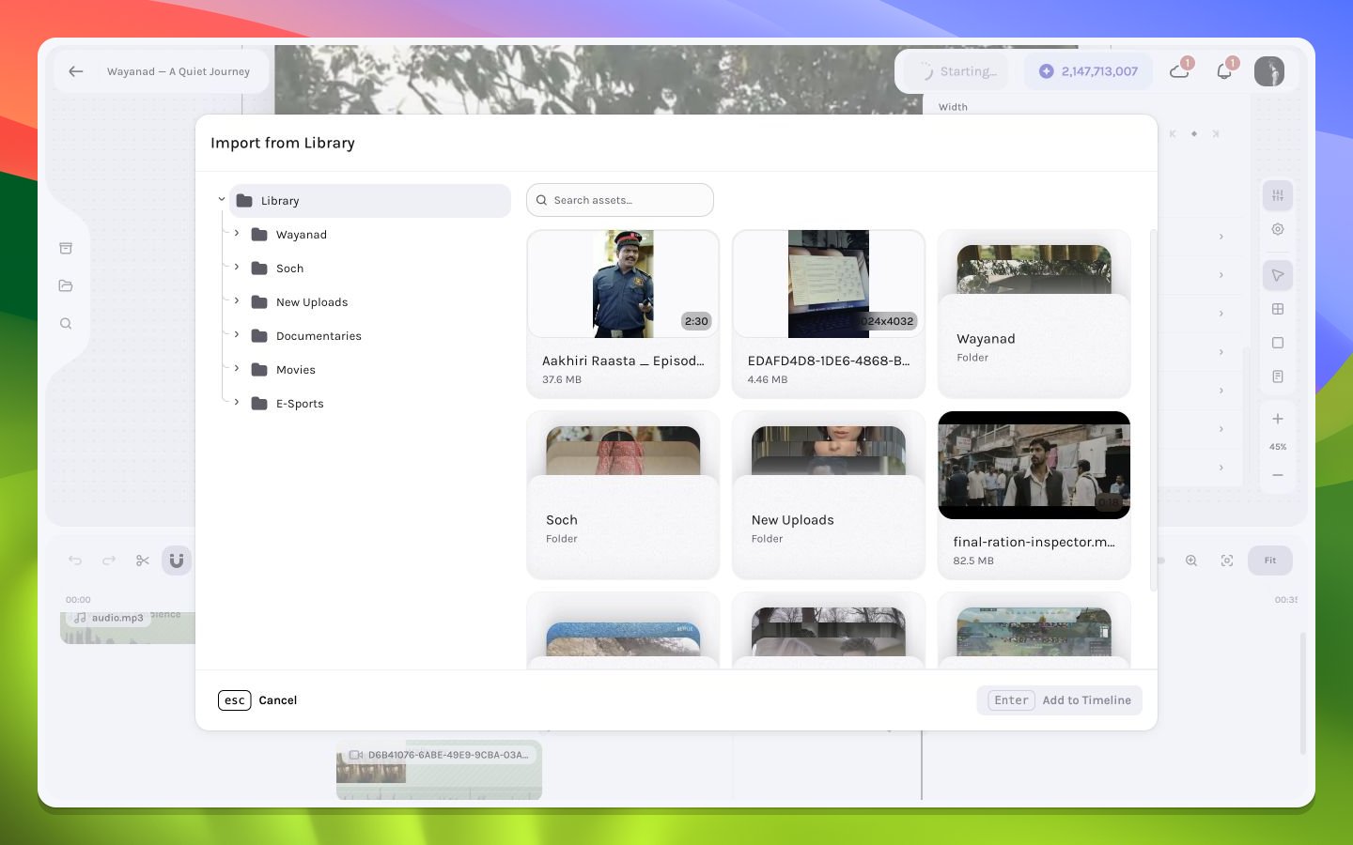The image size is (1353, 845).
Task: Zoom out canvas with the minus icon
Action: pyautogui.click(x=1278, y=475)
